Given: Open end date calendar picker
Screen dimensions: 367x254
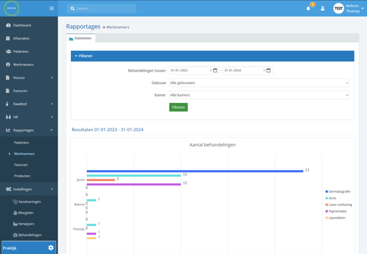Looking at the screenshot, I should (x=269, y=70).
